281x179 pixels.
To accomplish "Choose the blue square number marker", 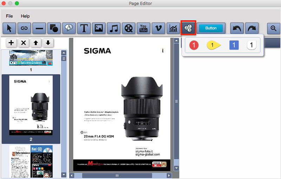I will 234,45.
